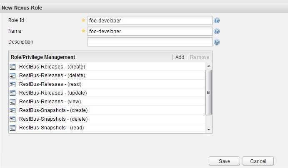Screen dimensions: 288x168
Task: Click the privilege list scroll up arrow
Action: tap(209, 66)
